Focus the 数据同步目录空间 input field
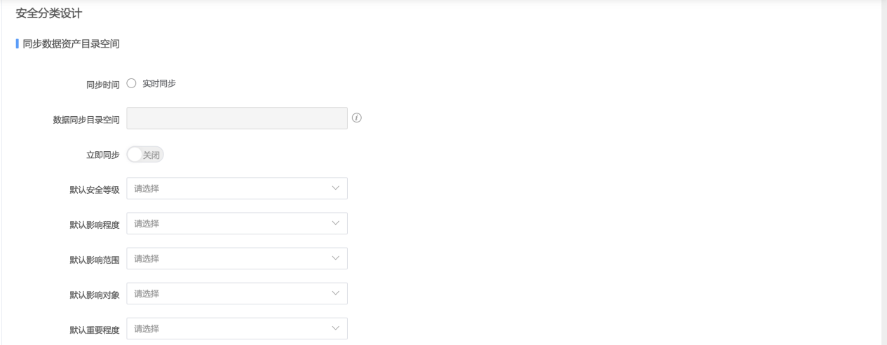The image size is (887, 345). click(x=237, y=118)
